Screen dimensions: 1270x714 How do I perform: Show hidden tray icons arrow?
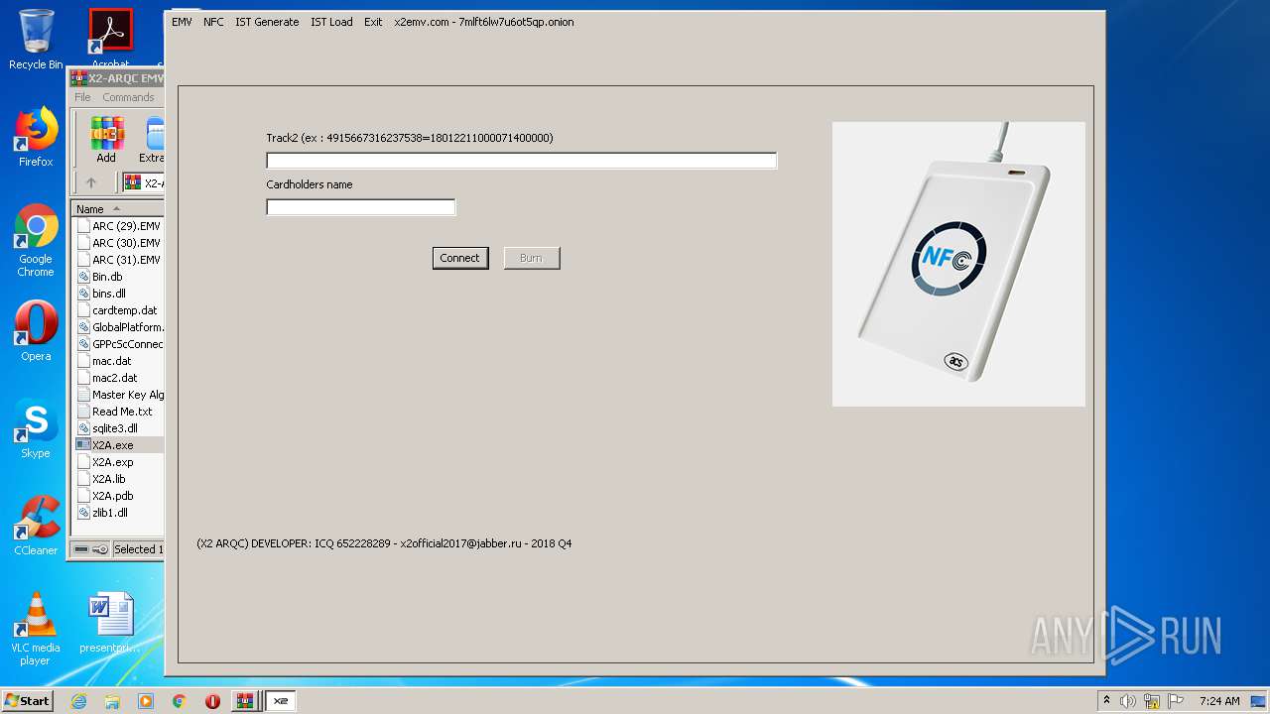[x=1106, y=701]
